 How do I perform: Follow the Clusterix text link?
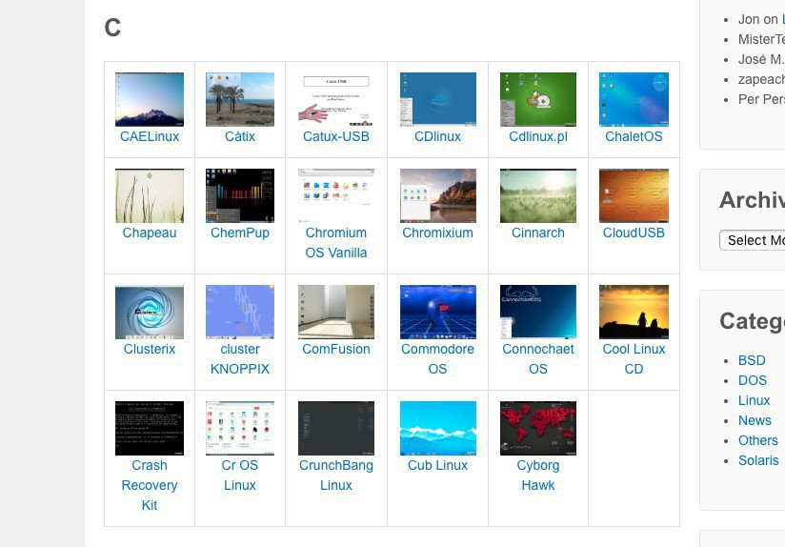[x=150, y=349]
